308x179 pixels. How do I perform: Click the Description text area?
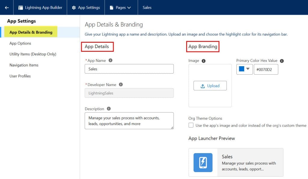[129, 121]
